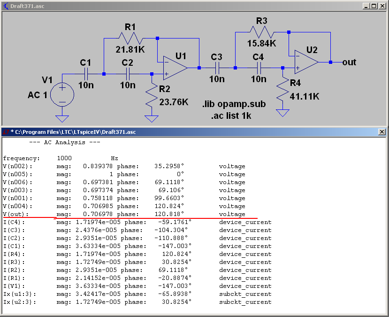Click the V(n003) result row

pyautogui.click(x=124, y=190)
